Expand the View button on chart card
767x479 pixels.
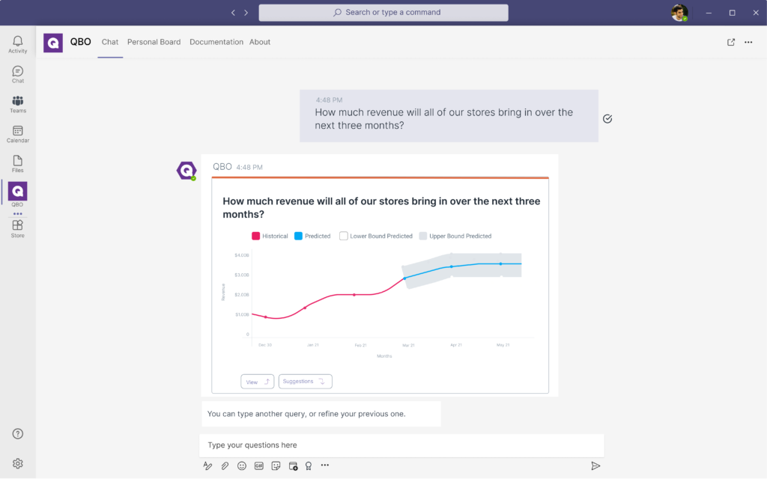click(257, 382)
